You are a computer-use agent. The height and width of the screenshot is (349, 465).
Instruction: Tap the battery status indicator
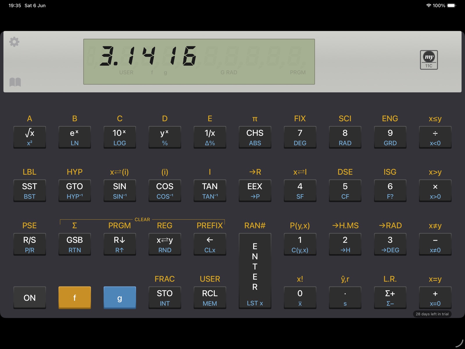pyautogui.click(x=452, y=6)
